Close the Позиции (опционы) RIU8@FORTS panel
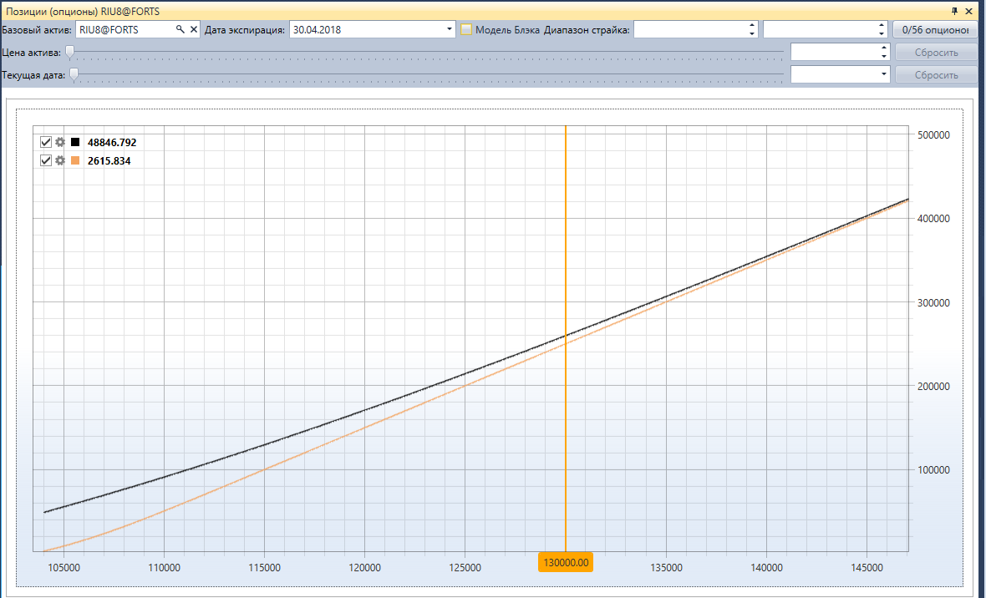Screen dimensions: 986x598 969,12
